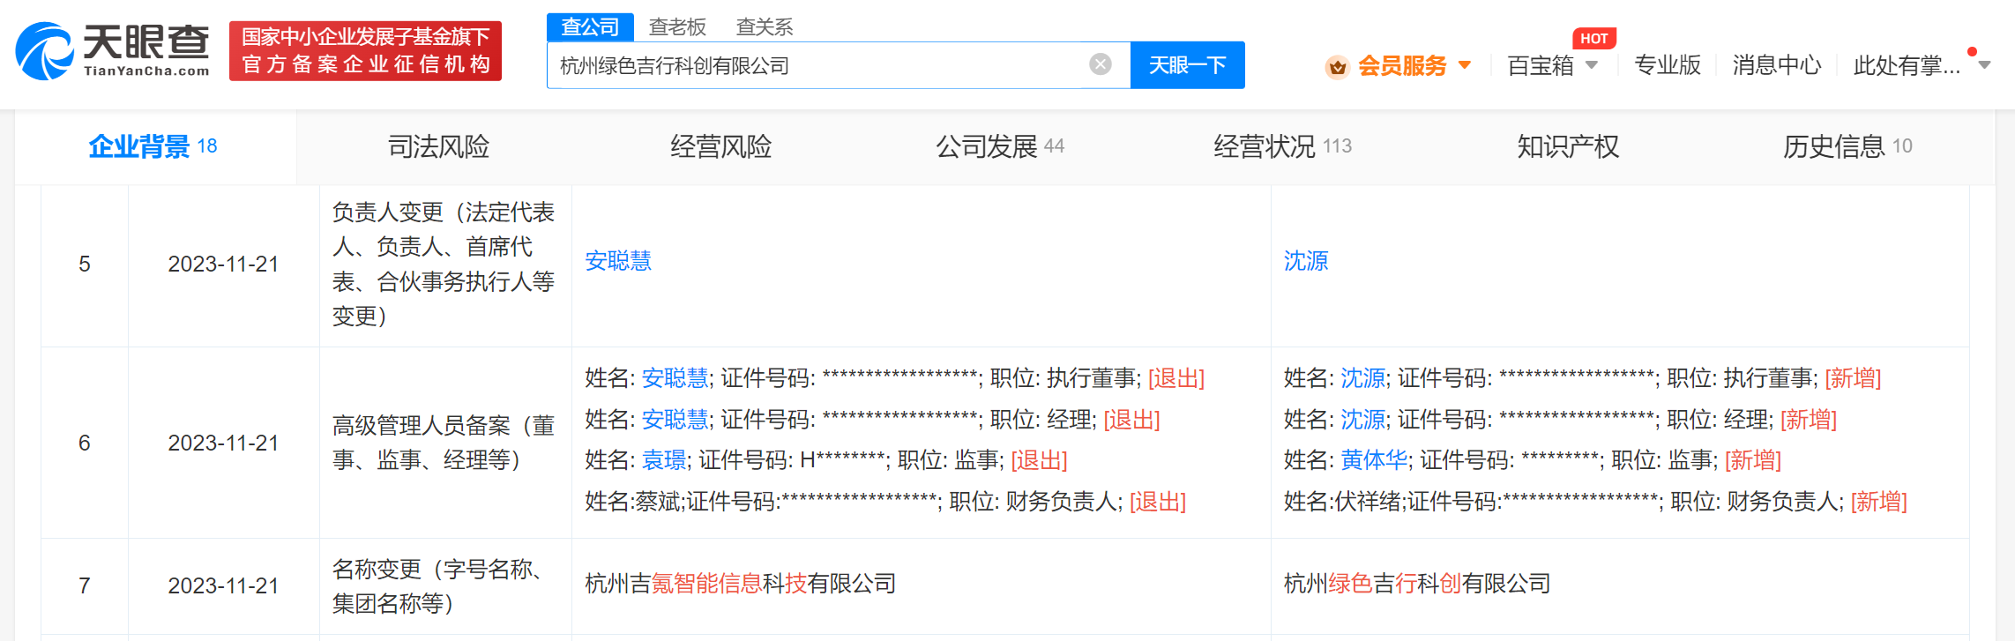Click the date 2023-11-21 in row 6
The height and width of the screenshot is (641, 2015).
click(x=223, y=443)
